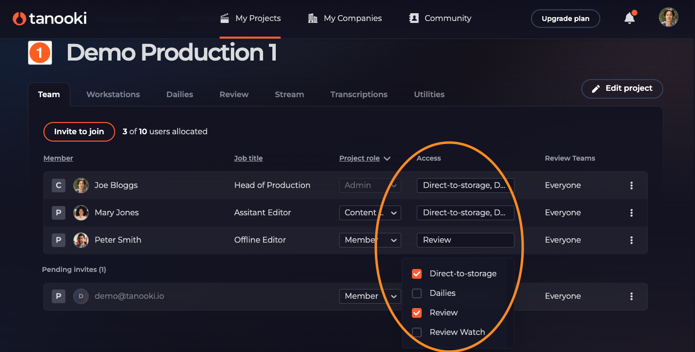Click the orange Demo Production 1 project icon
The height and width of the screenshot is (352, 695).
point(40,53)
